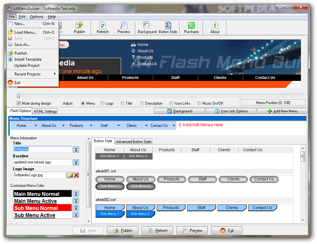Choose Load Menu... from File menu

click(x=33, y=32)
